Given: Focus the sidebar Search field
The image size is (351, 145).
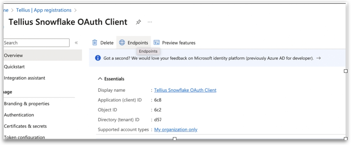Looking at the screenshot, I should coord(36,43).
